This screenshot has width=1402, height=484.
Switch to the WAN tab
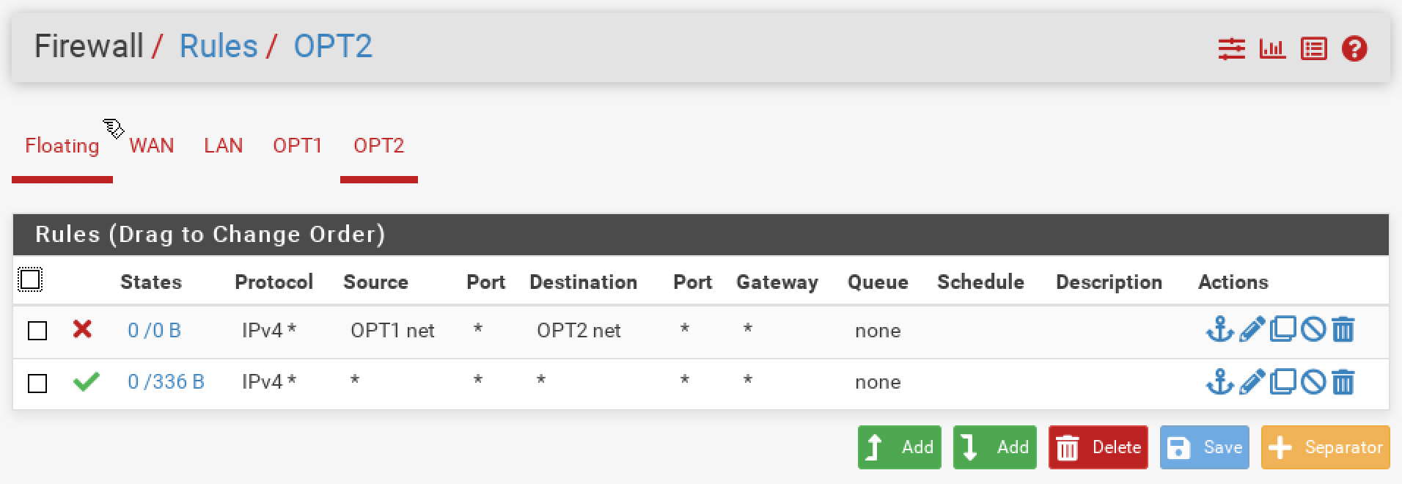coord(152,146)
